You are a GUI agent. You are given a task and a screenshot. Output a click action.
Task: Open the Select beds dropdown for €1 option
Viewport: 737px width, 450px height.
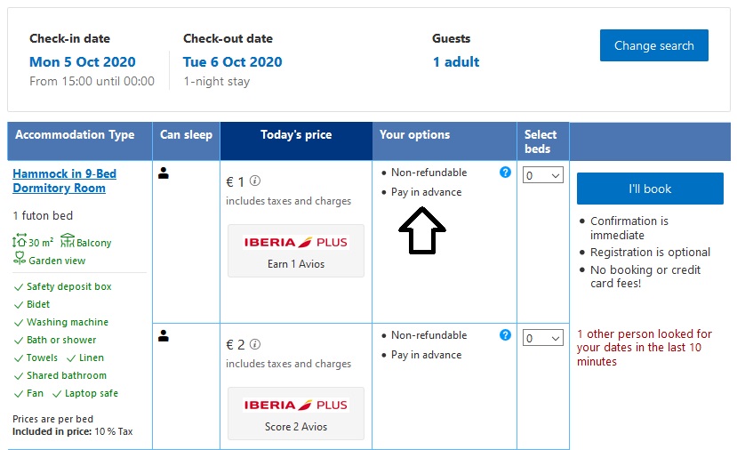click(543, 176)
